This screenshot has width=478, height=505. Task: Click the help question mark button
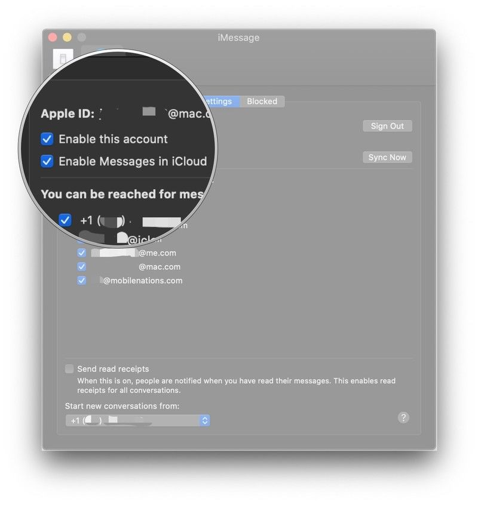click(x=403, y=417)
